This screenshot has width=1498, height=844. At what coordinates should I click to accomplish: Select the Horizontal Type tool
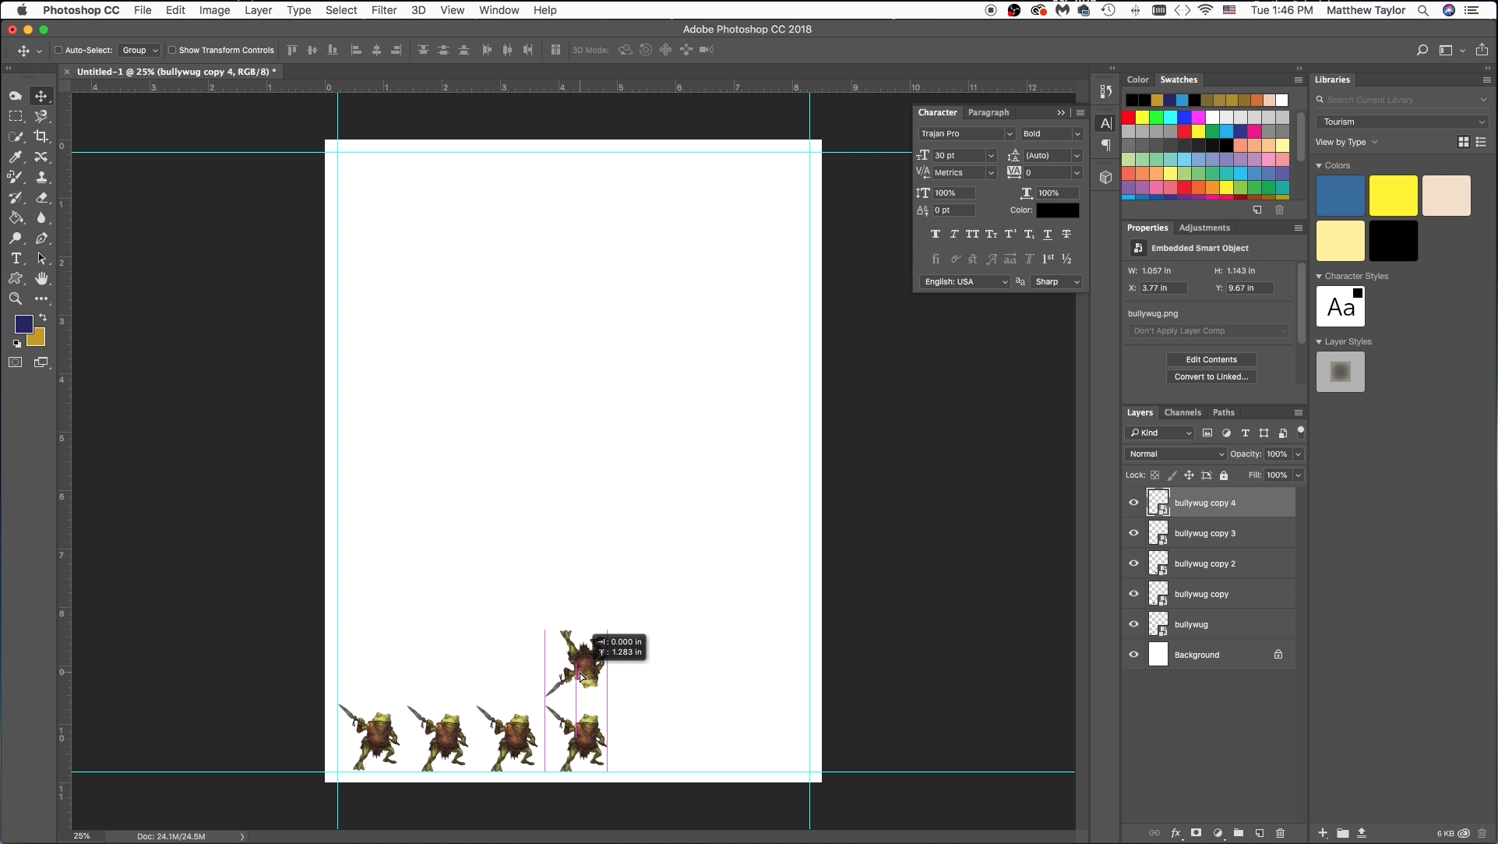[x=16, y=258]
